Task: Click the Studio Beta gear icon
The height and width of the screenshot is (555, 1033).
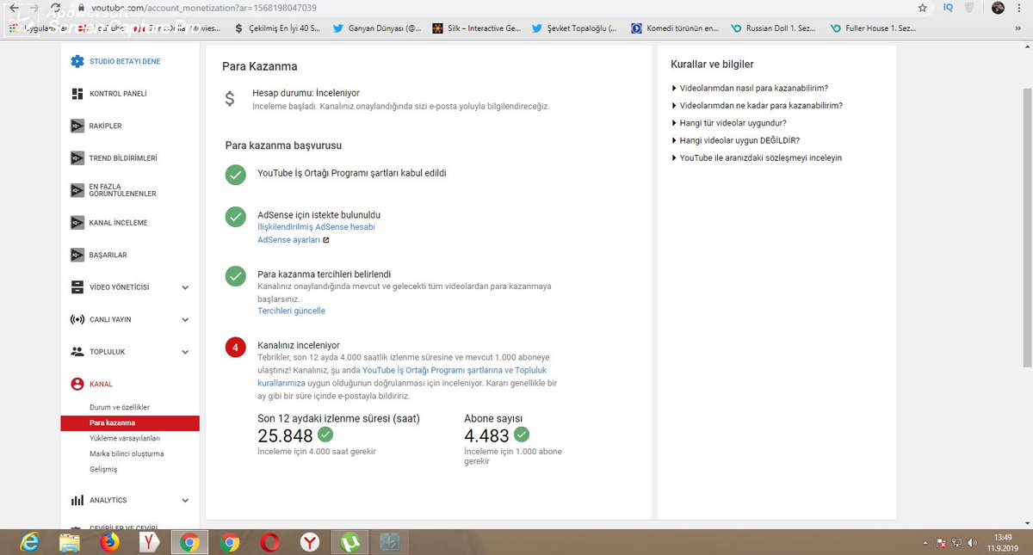Action: [77, 61]
